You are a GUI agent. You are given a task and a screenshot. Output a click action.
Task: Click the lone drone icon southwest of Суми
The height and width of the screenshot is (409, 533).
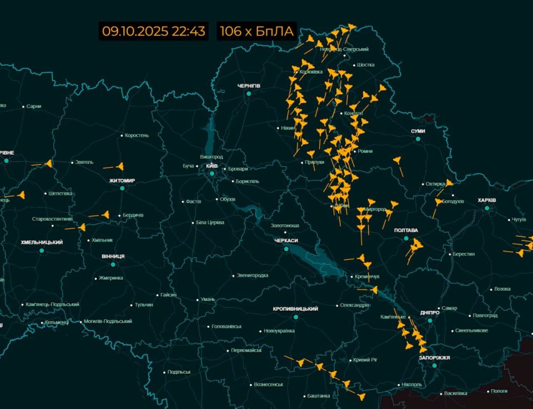398,161
